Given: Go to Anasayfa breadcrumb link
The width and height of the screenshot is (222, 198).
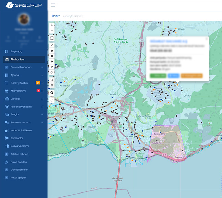Looking at the screenshot, I should 68,16.
